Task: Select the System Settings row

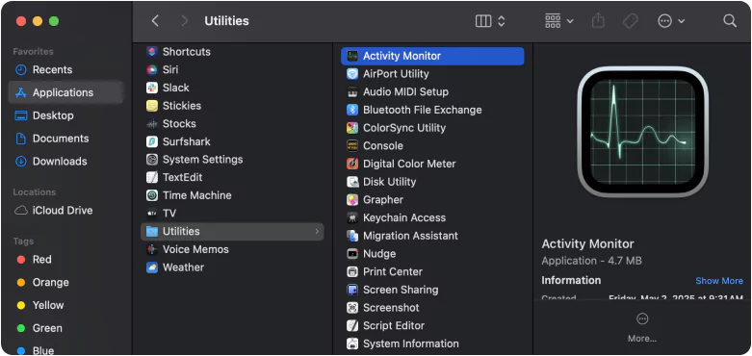Action: [232, 160]
